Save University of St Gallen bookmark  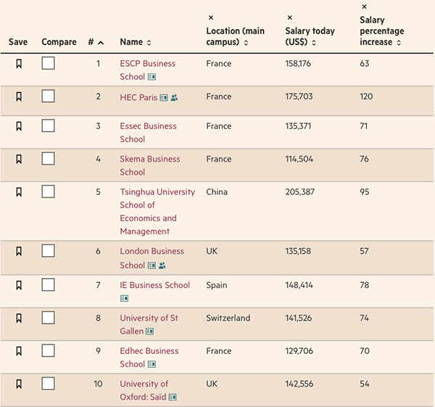(x=19, y=318)
